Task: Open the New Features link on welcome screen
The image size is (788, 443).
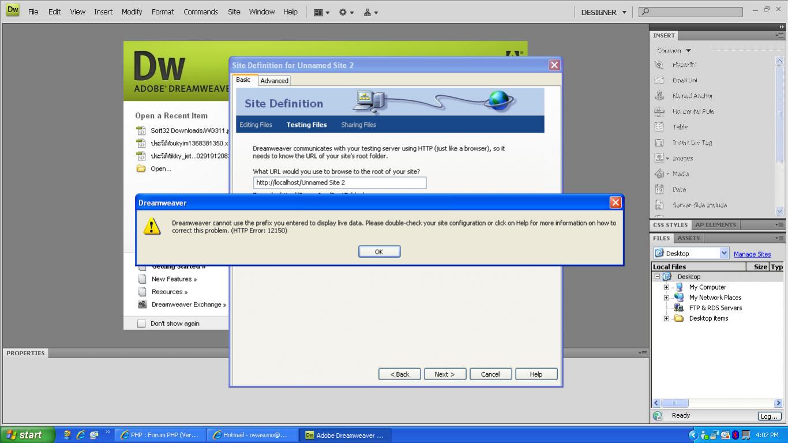Action: (174, 279)
